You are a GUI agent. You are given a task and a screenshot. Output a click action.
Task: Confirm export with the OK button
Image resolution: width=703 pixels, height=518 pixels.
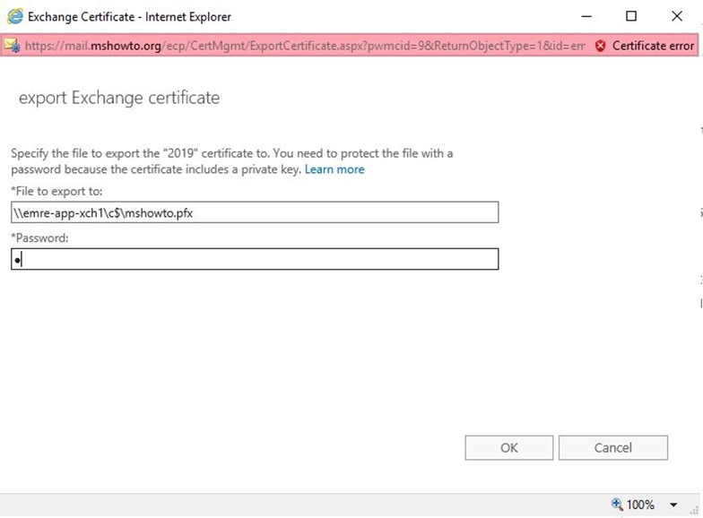click(x=509, y=448)
